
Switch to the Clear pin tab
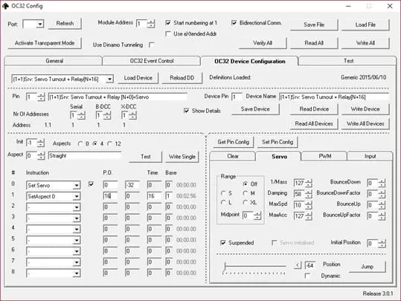pos(232,156)
